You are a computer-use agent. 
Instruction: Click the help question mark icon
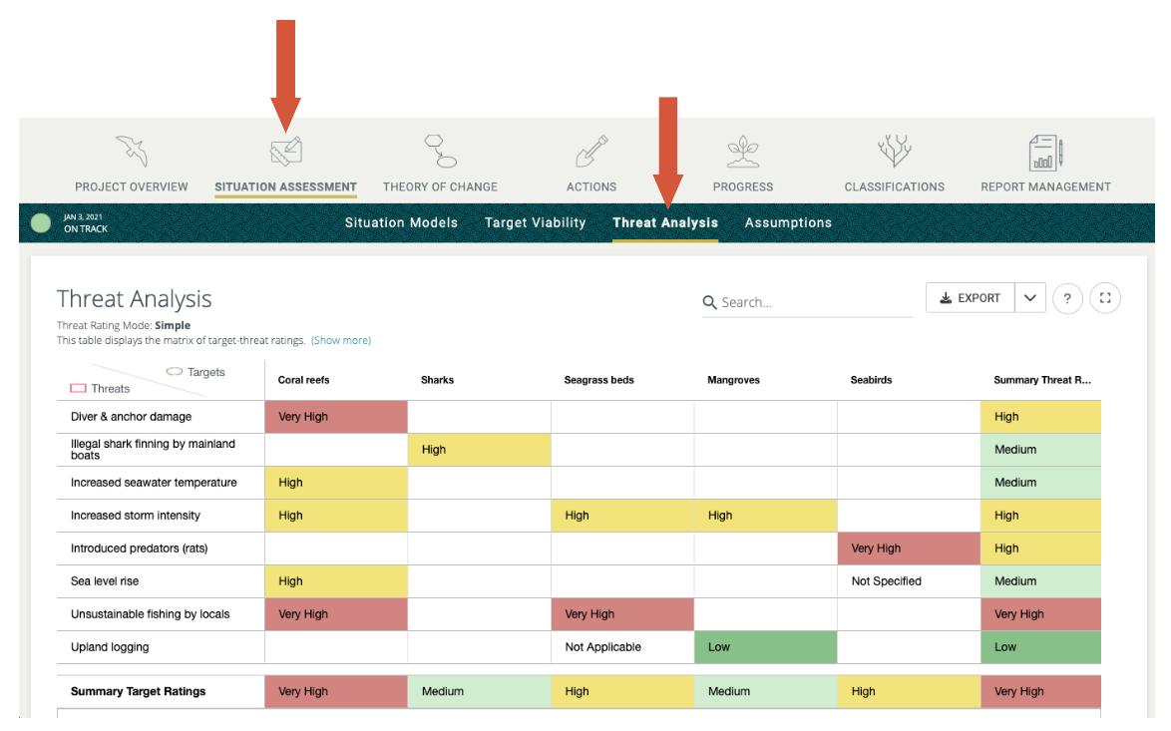pos(1067,298)
